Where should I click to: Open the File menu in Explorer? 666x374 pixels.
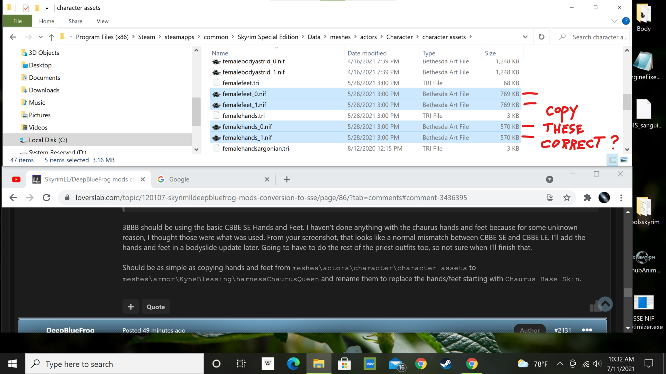click(17, 21)
